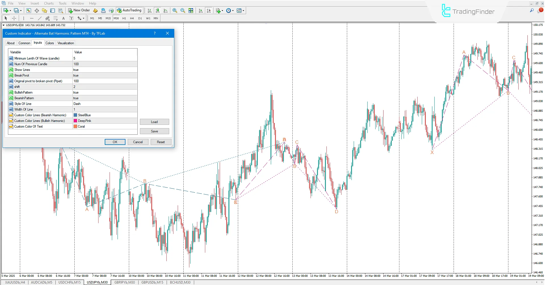Zoom in on the chart
545x285 pixels.
coord(175,10)
